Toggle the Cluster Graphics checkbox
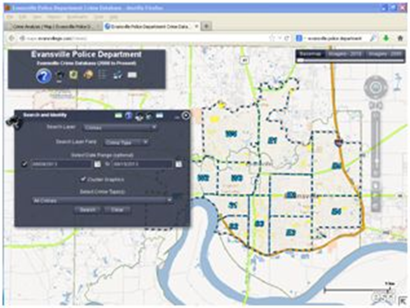Viewport: 410px width, 308px height. 83,179
